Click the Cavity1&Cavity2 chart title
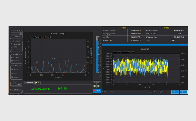Screen dimensions: 196x121 click(x=58, y=34)
